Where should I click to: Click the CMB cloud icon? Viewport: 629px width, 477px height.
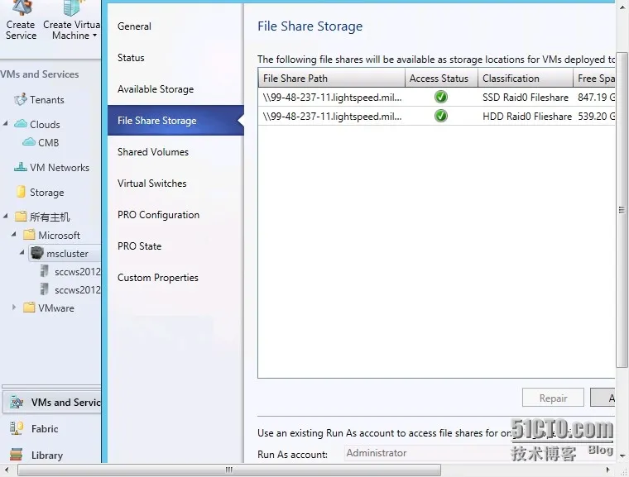coord(28,142)
